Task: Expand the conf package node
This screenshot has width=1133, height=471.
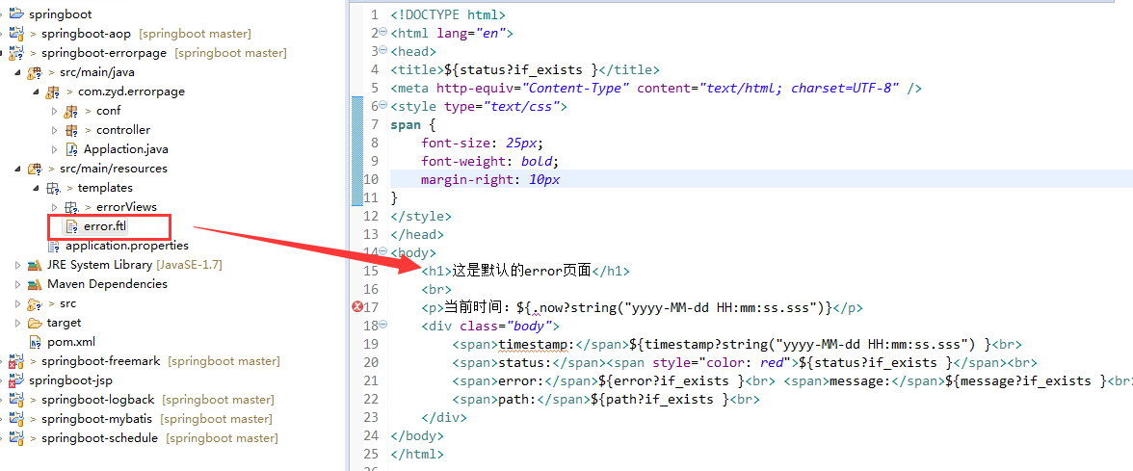Action: pyautogui.click(x=54, y=111)
